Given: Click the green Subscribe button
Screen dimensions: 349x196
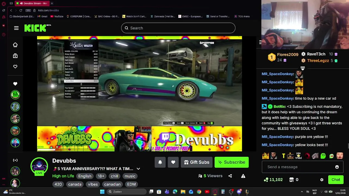Looking at the screenshot, I should [231, 162].
